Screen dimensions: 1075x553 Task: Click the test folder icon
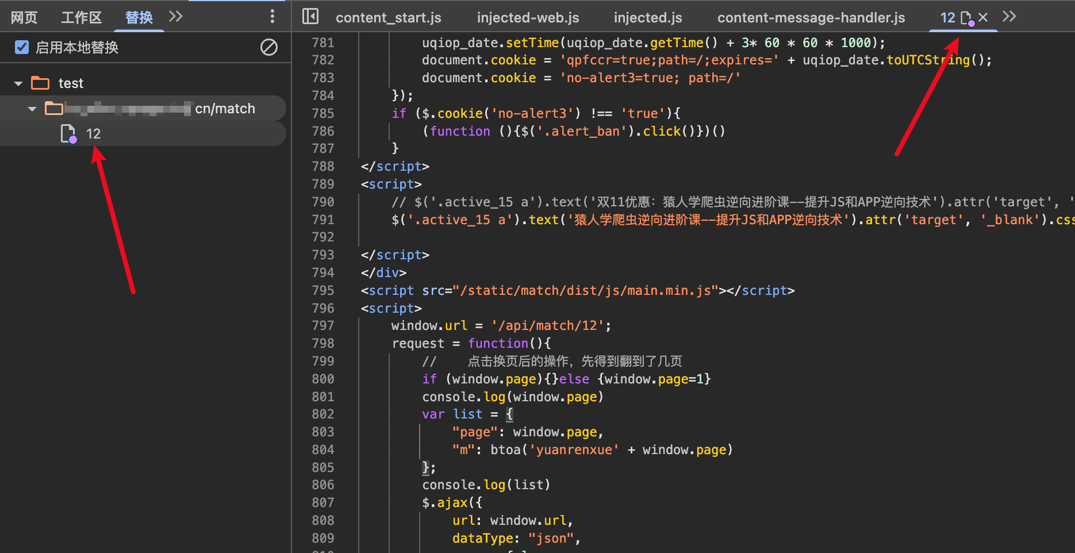(x=40, y=83)
